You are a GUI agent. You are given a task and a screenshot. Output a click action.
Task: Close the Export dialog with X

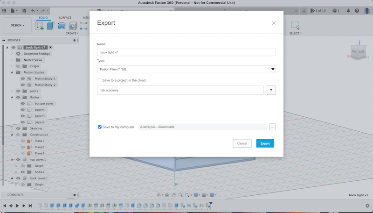click(274, 23)
